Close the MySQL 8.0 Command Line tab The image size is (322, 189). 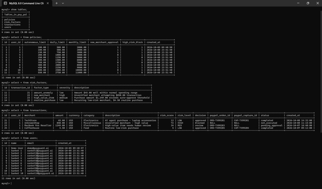pos(48,3)
